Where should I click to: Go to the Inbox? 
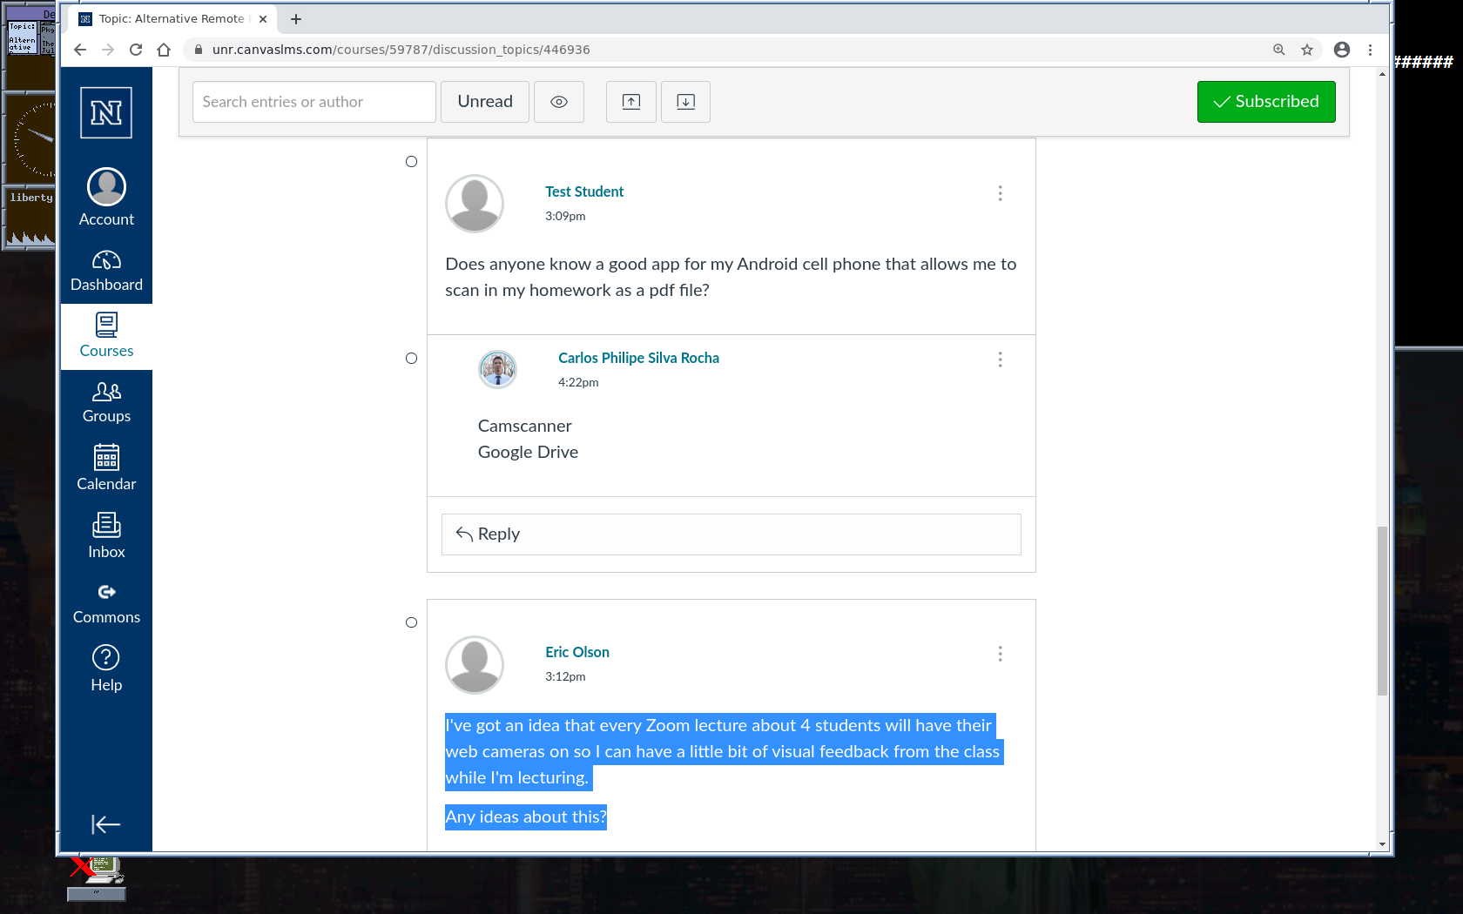pyautogui.click(x=106, y=535)
